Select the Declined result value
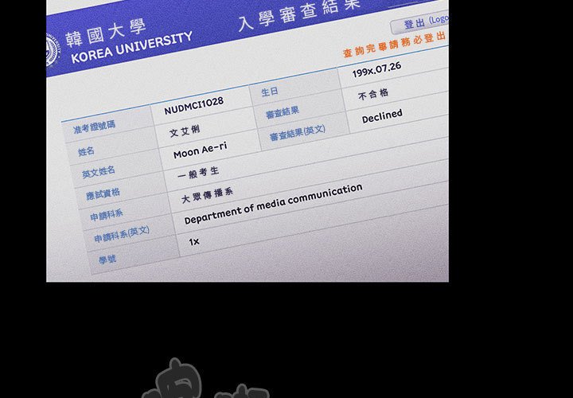This screenshot has width=573, height=398. coord(382,116)
